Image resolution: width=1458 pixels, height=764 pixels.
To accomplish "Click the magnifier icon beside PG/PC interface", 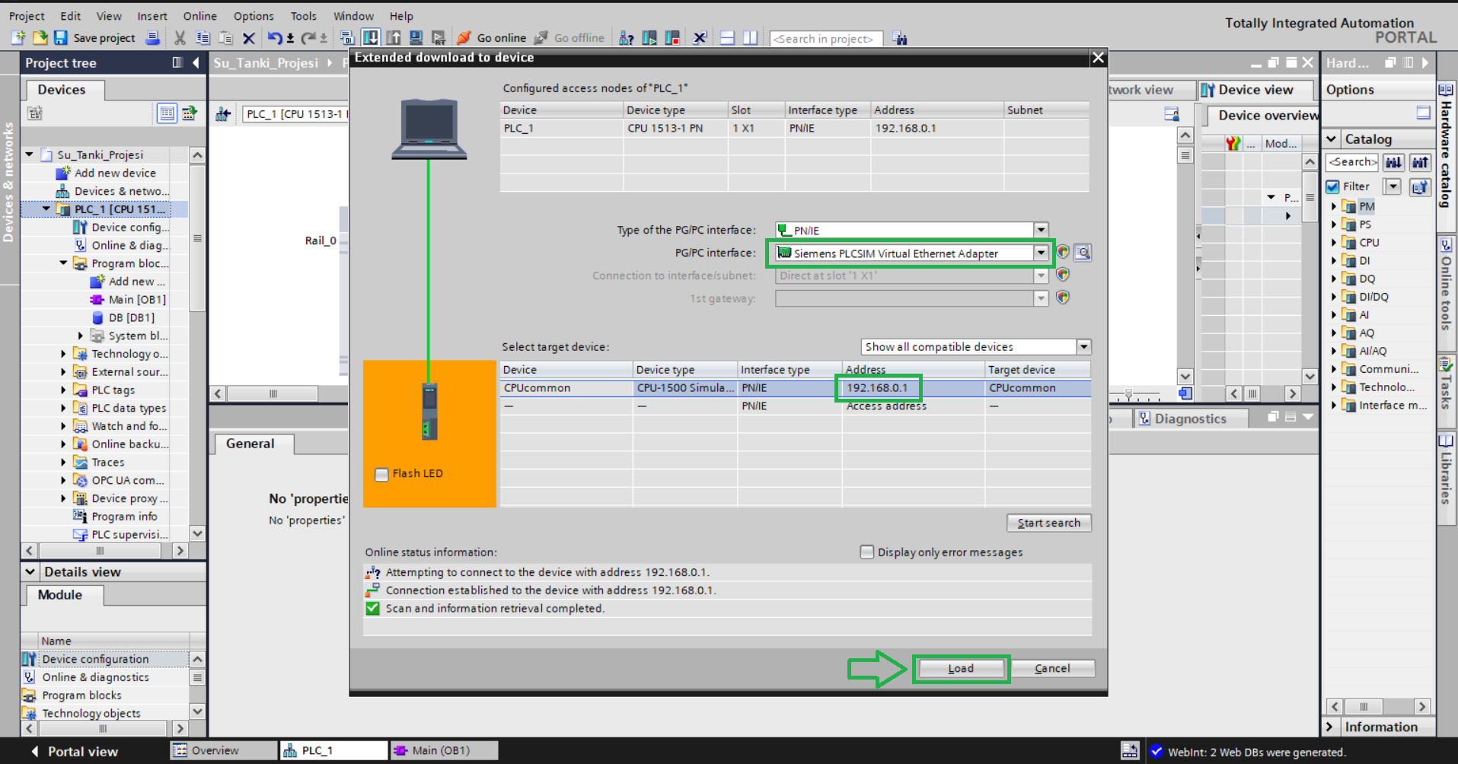I will pos(1083,253).
